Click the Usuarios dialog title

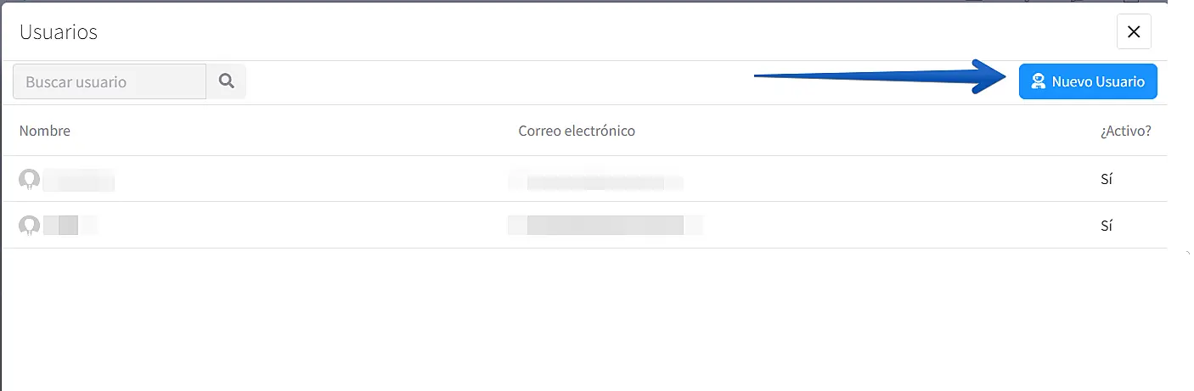pyautogui.click(x=59, y=32)
